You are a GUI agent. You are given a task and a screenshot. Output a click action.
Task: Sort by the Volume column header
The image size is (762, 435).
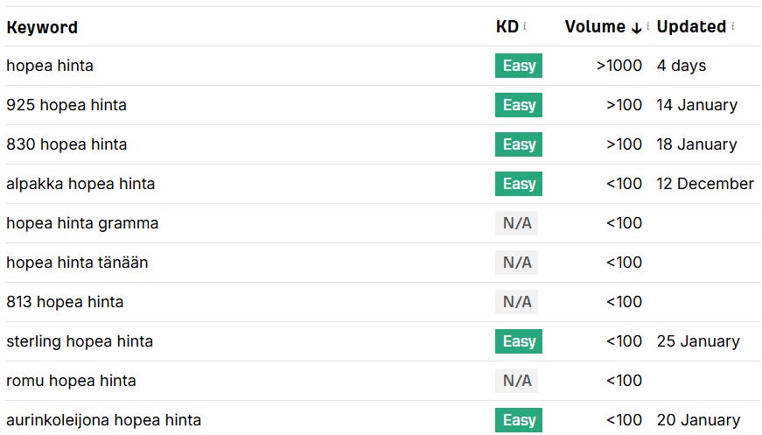(x=595, y=27)
